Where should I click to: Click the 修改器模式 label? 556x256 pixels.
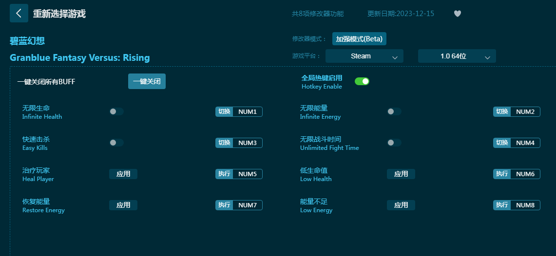pos(309,39)
